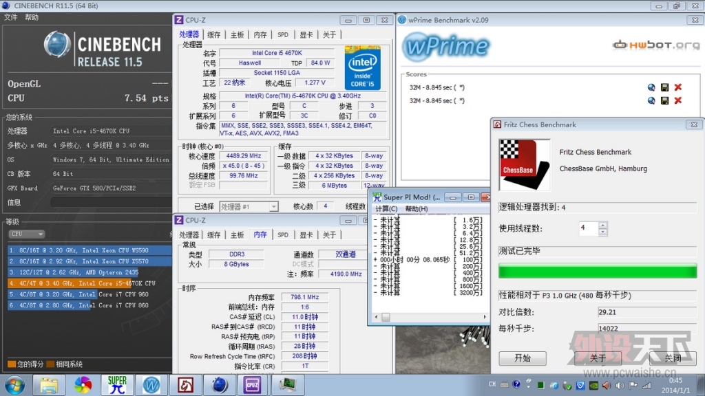
Task: Switch to wPrime via its blue W taskbar icon
Action: [151, 385]
